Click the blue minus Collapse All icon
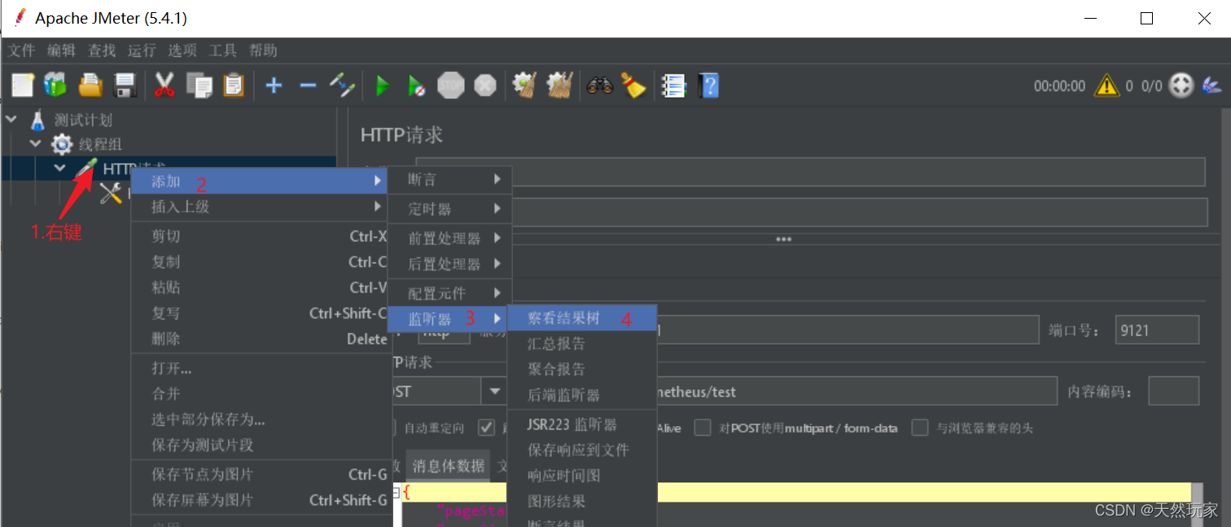Screen dimensions: 1231x527 308,85
